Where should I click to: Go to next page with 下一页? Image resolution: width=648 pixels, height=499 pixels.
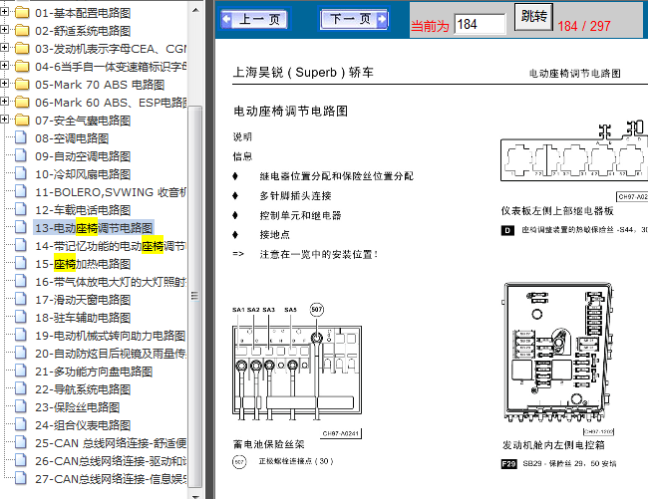(x=354, y=19)
